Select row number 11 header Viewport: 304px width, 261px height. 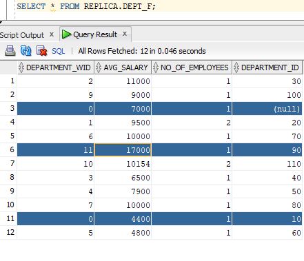pyautogui.click(x=8, y=218)
